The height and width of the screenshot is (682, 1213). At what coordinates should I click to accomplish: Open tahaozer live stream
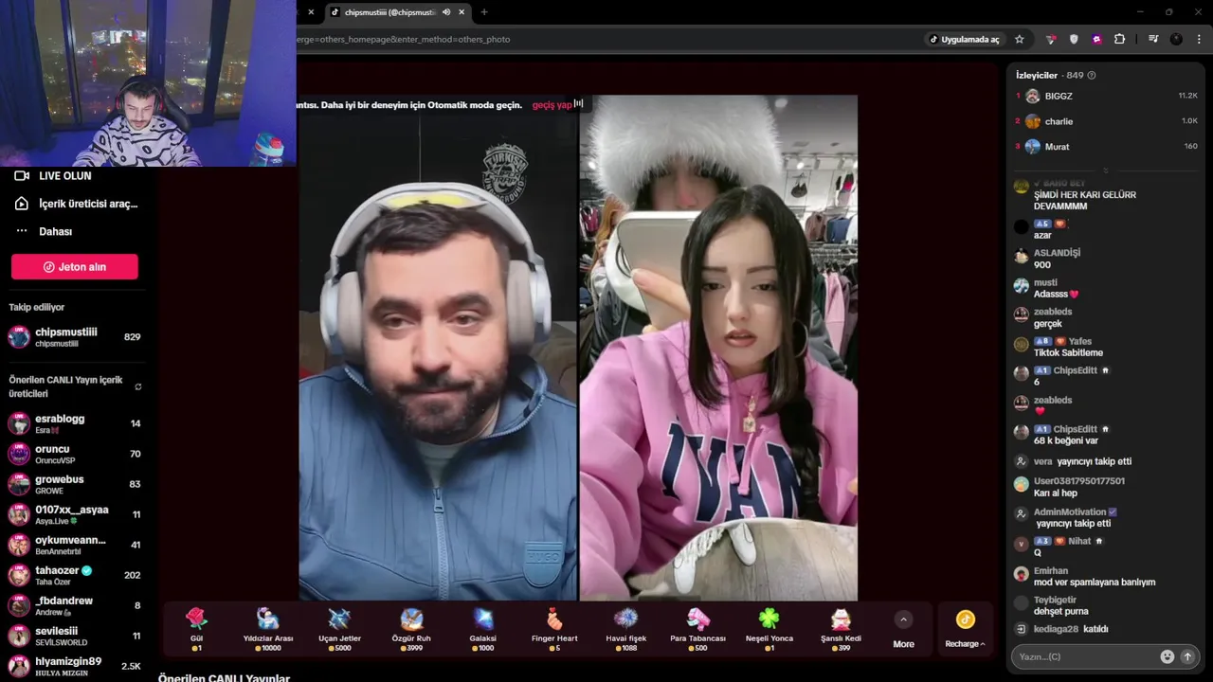coord(76,575)
